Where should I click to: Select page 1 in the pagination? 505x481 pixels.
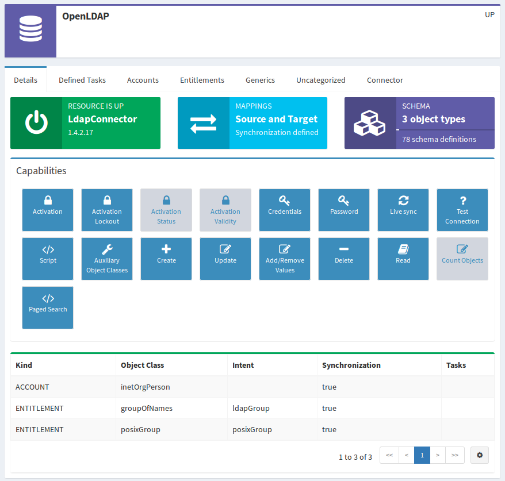(x=422, y=456)
